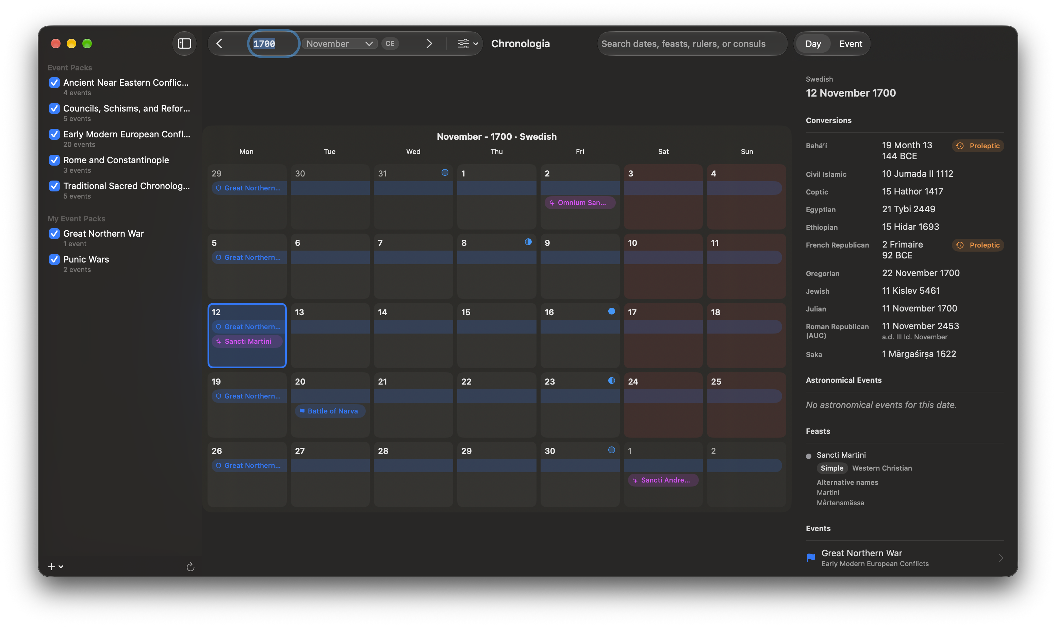This screenshot has width=1056, height=627.
Task: Click the Chronologia window title
Action: pyautogui.click(x=520, y=44)
